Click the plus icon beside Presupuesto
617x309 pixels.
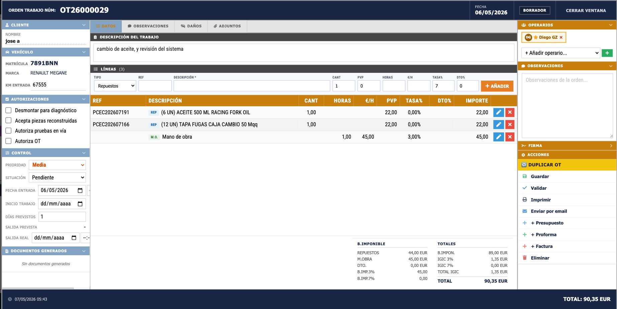point(525,223)
